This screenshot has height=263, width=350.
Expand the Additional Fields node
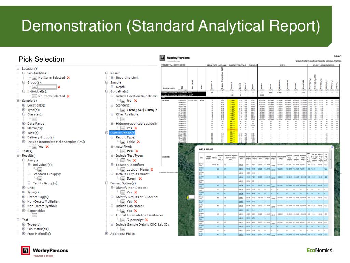pos(107,234)
